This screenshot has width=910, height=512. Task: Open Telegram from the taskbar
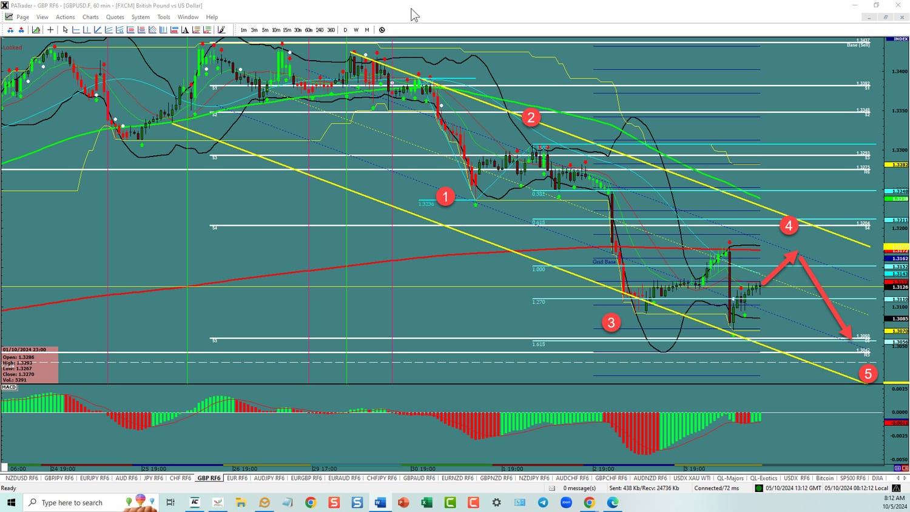[x=543, y=502]
